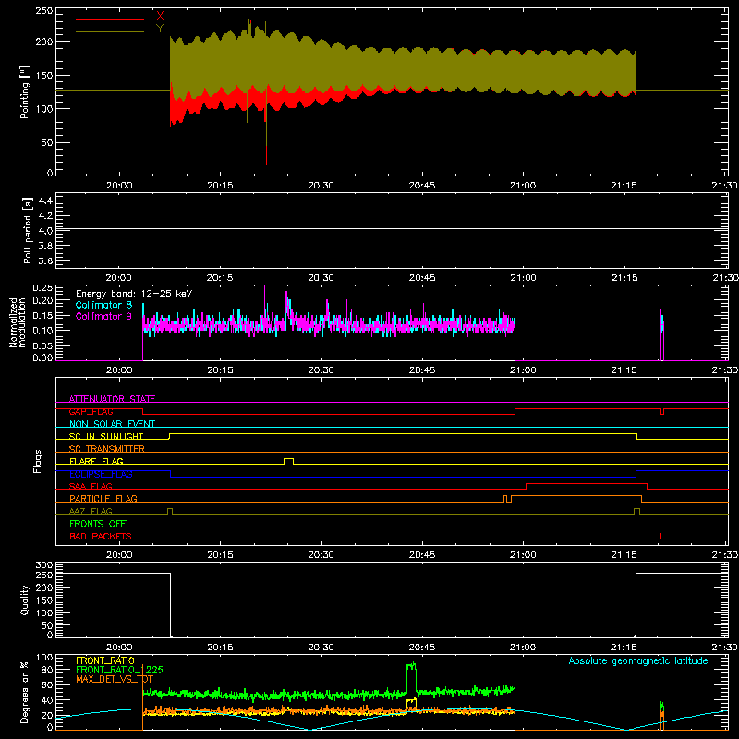Click the 0.25 tick on modulation axis

(43, 288)
